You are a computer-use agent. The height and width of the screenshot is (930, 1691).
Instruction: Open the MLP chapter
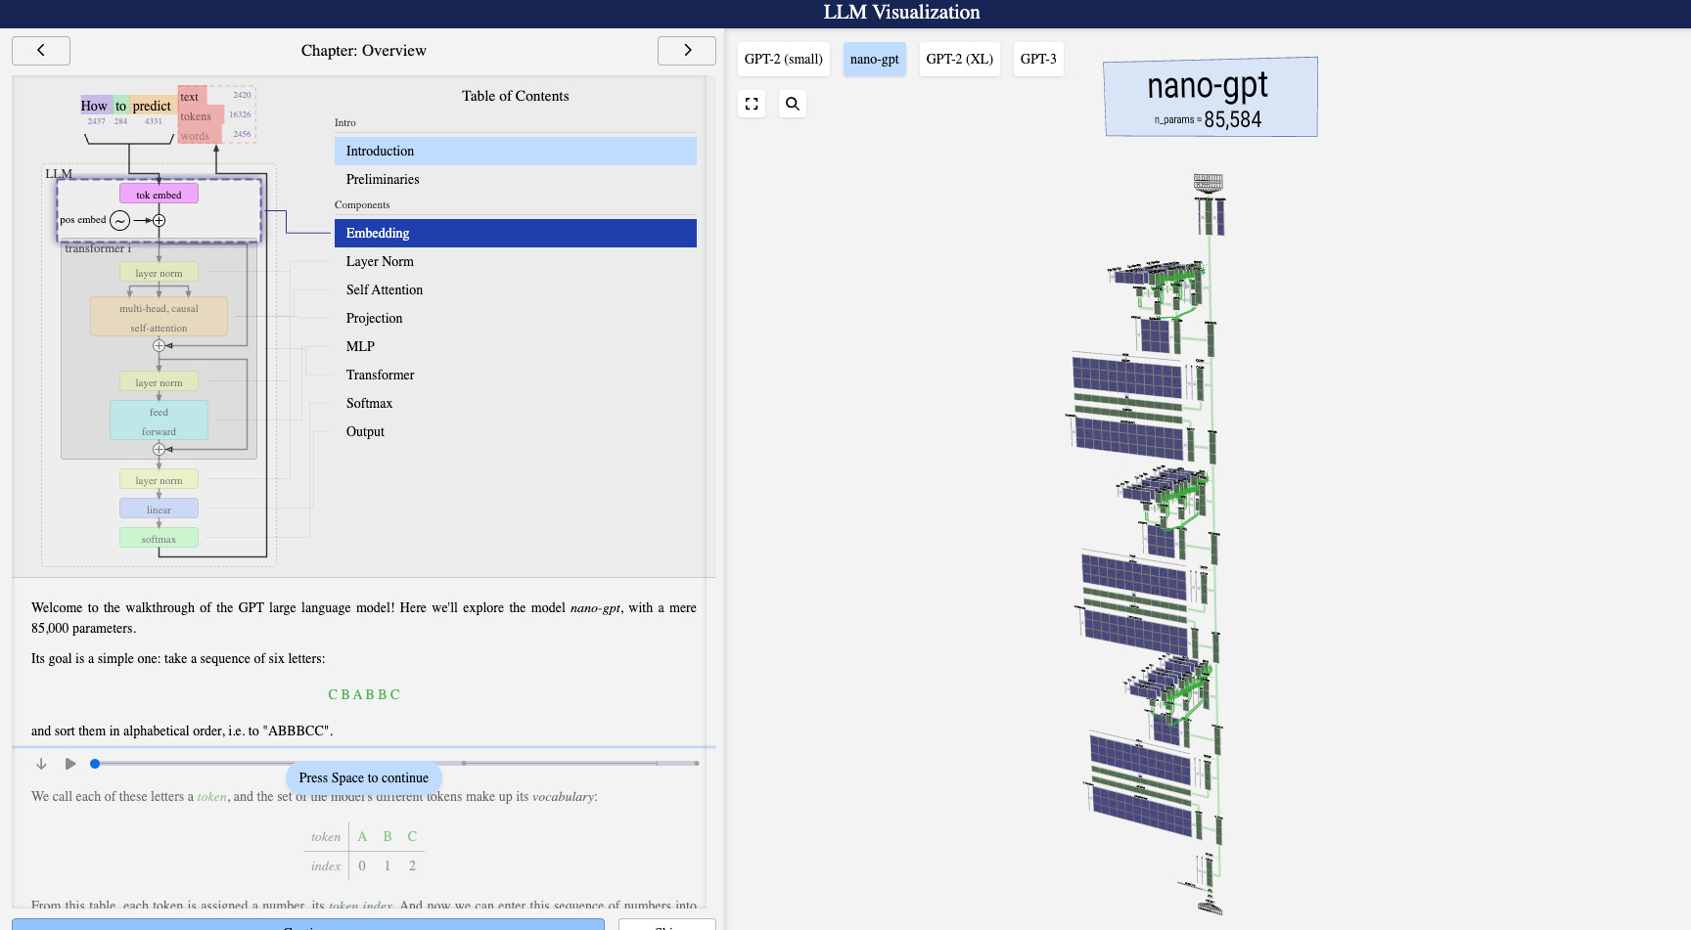(516, 346)
